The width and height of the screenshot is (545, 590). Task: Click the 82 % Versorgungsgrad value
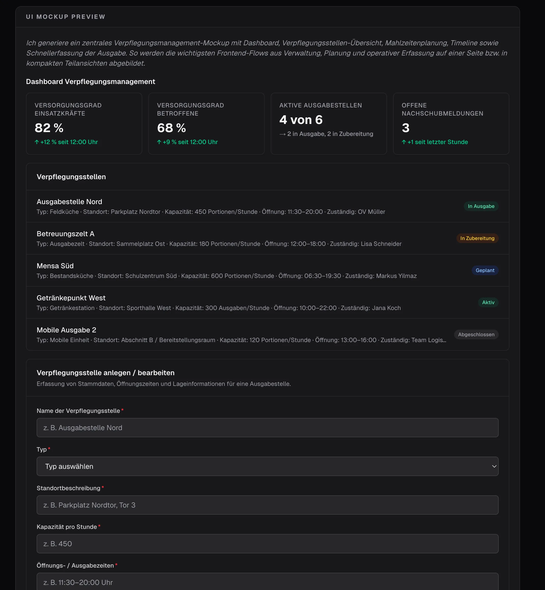tap(48, 128)
